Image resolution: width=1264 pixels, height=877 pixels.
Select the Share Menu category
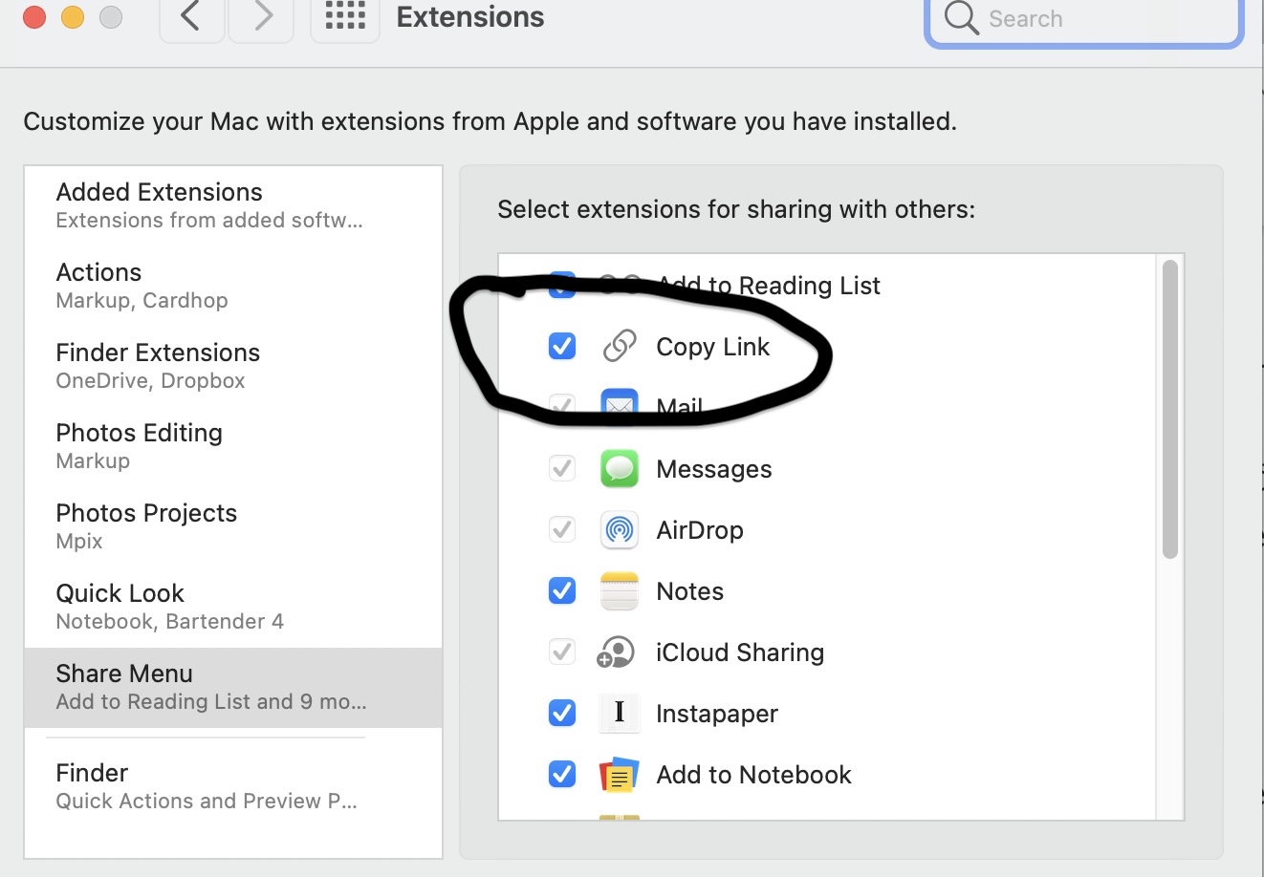point(233,687)
